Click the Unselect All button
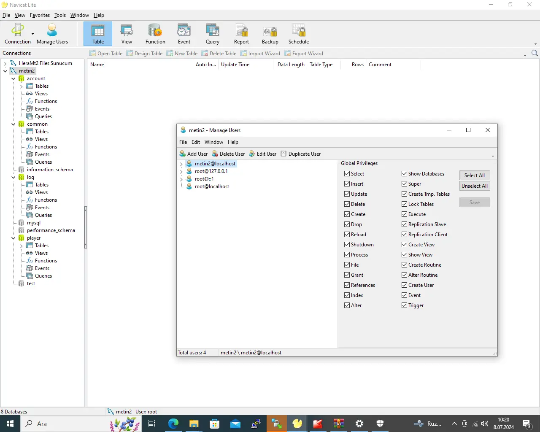This screenshot has width=540, height=432. (475, 186)
